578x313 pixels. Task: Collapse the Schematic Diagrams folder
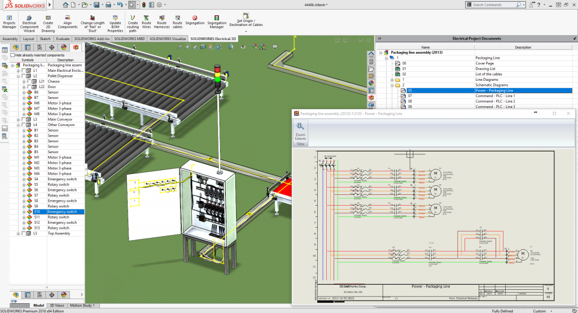click(392, 85)
